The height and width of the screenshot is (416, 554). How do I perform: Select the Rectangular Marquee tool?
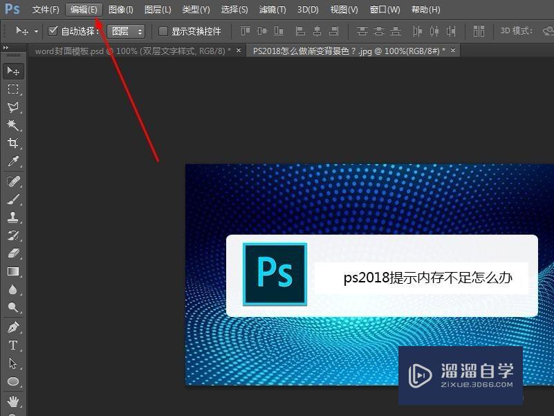tap(12, 89)
